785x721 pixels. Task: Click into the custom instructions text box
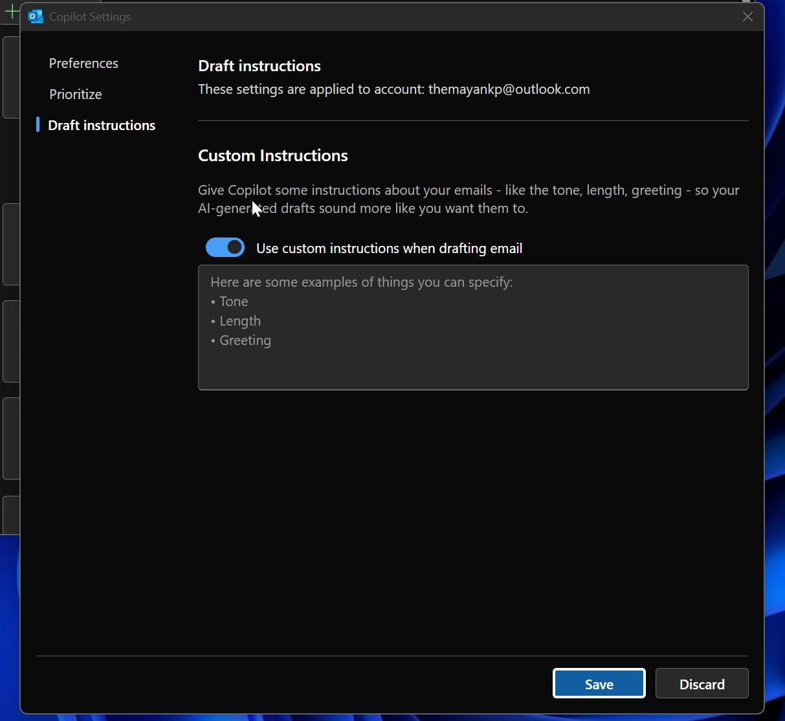[x=473, y=327]
